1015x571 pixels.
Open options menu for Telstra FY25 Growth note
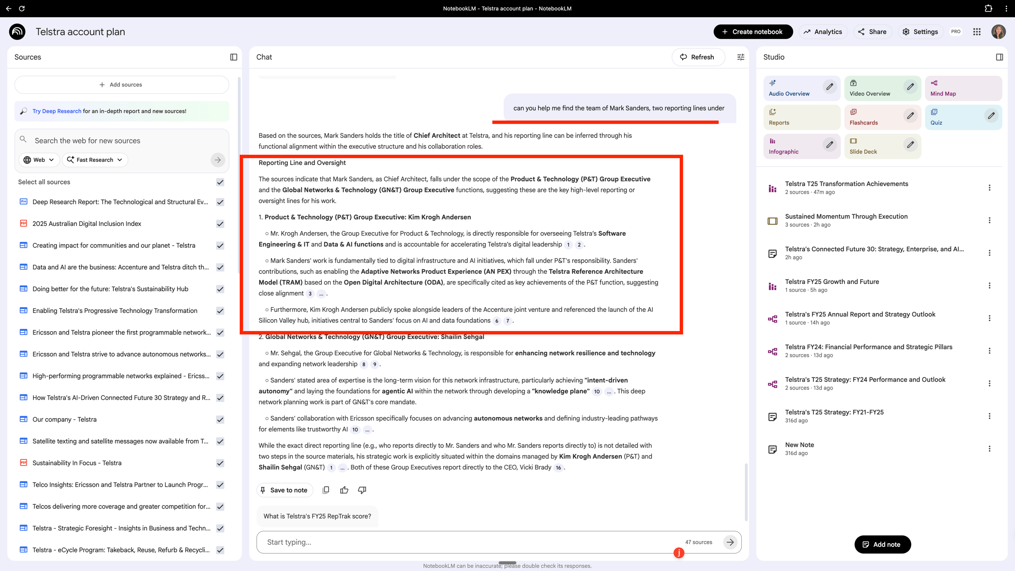coord(990,285)
